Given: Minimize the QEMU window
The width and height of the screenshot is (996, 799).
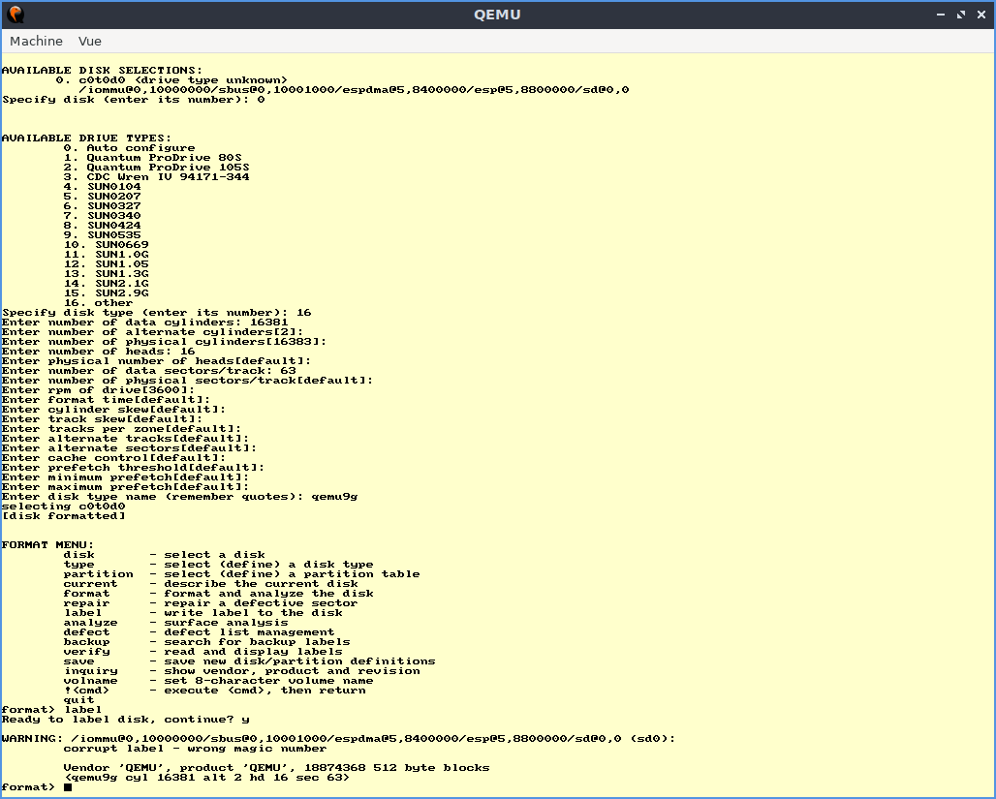Looking at the screenshot, I should [x=941, y=15].
